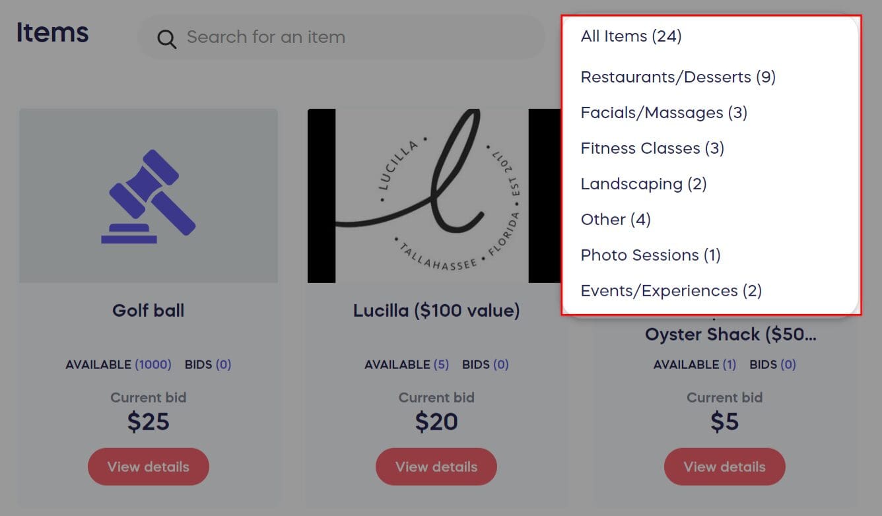The width and height of the screenshot is (882, 516).
Task: Filter by Events/Experiences (2)
Action: pyautogui.click(x=671, y=291)
